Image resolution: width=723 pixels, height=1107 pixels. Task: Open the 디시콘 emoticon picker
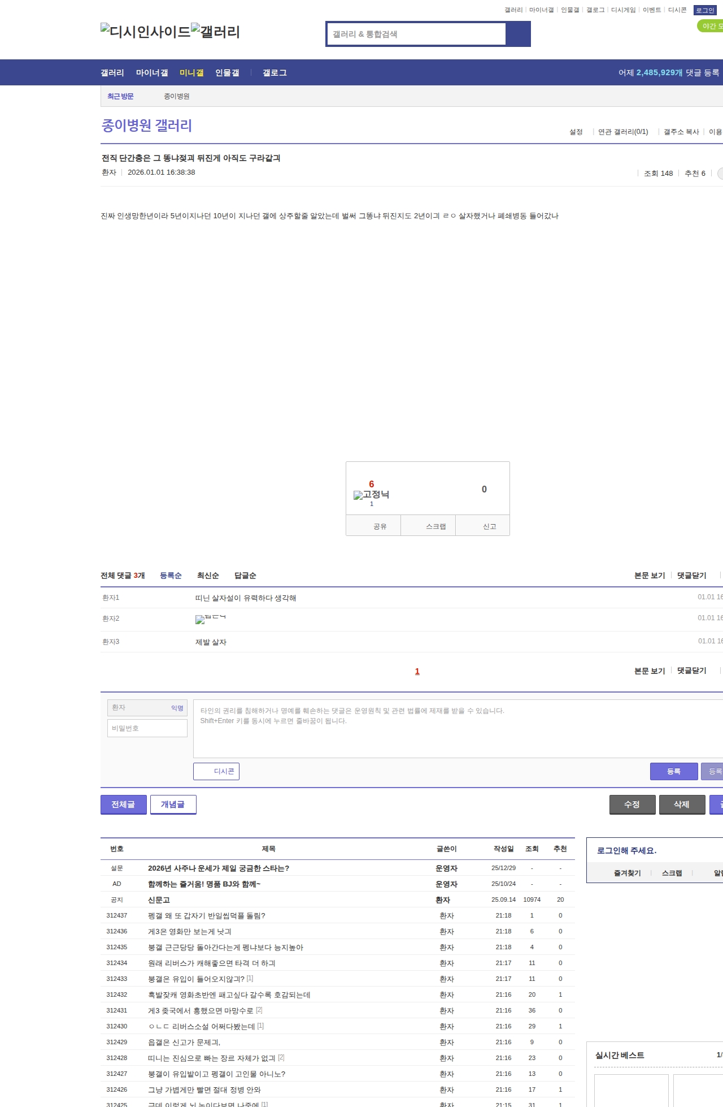(x=216, y=771)
